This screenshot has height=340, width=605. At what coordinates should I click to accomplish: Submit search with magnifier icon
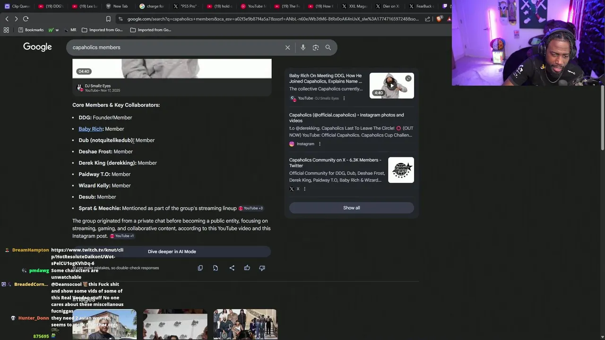(328, 47)
